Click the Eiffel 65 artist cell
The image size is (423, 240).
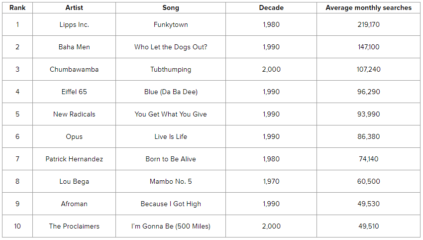74,92
